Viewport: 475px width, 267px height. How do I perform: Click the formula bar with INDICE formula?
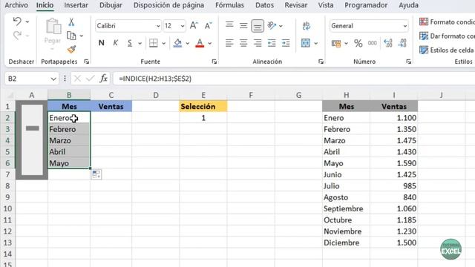tap(294, 79)
